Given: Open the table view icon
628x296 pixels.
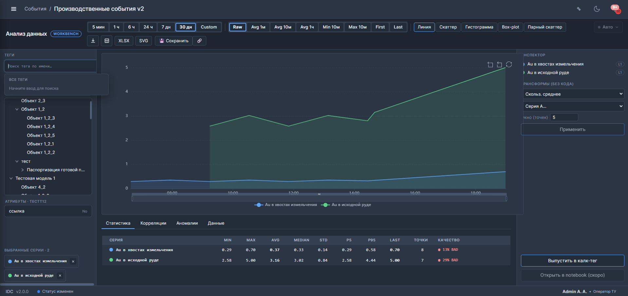Looking at the screenshot, I should (107, 41).
